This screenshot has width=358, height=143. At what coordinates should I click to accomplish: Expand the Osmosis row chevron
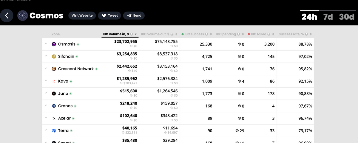click(x=46, y=44)
